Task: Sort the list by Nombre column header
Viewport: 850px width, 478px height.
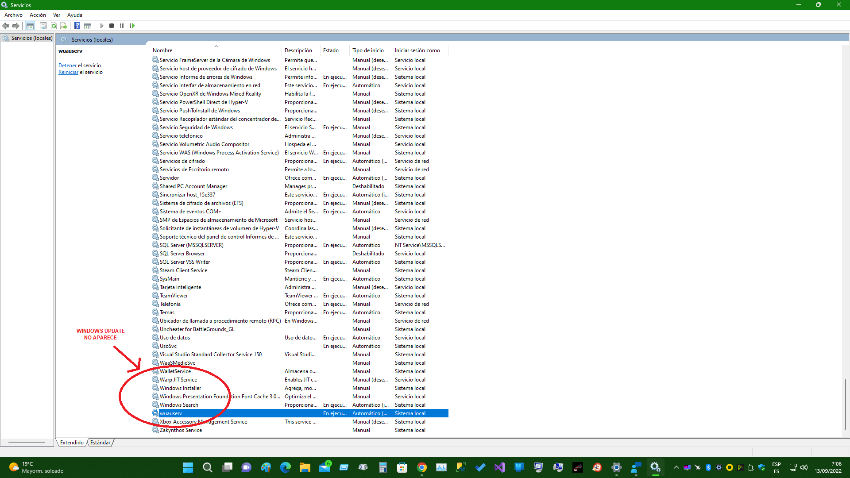Action: click(x=162, y=50)
